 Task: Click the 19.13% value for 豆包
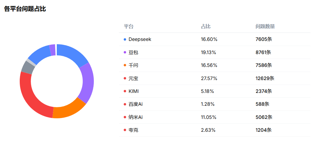click(x=209, y=53)
